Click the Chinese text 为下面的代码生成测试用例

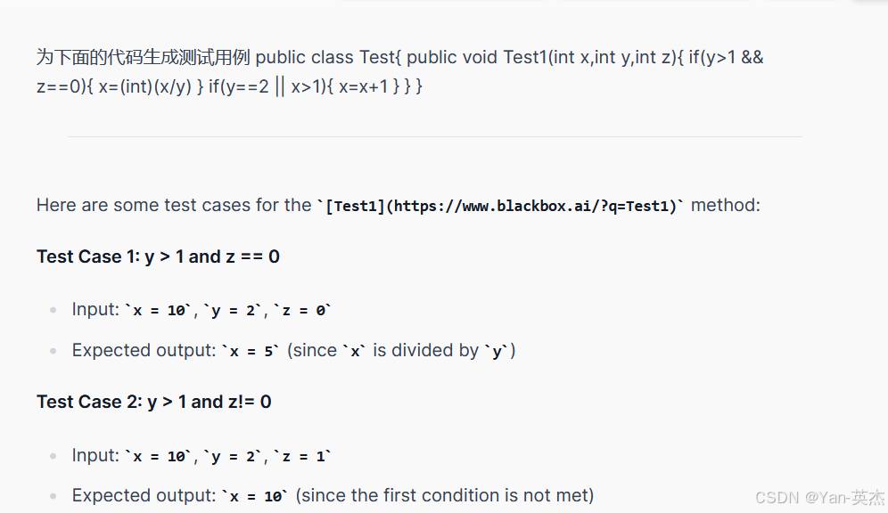[144, 57]
